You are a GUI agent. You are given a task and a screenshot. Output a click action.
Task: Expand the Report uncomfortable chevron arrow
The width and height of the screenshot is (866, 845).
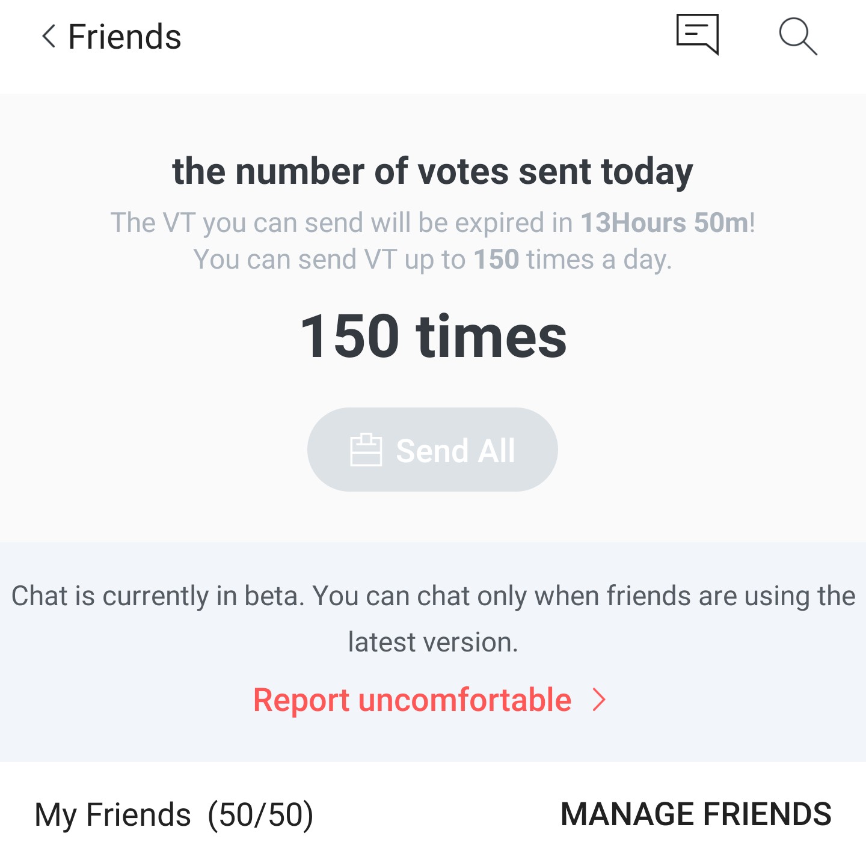599,700
